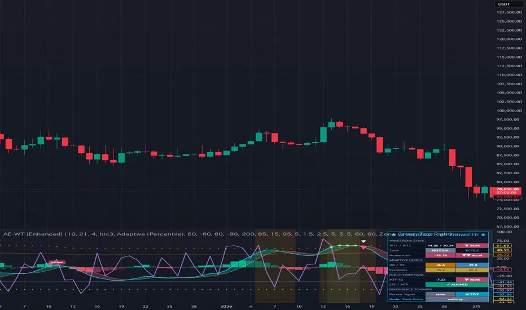Image resolution: width=526 pixels, height=310 pixels.
Task: Click the blue ACTIVE status cell
Action: (x=472, y=294)
